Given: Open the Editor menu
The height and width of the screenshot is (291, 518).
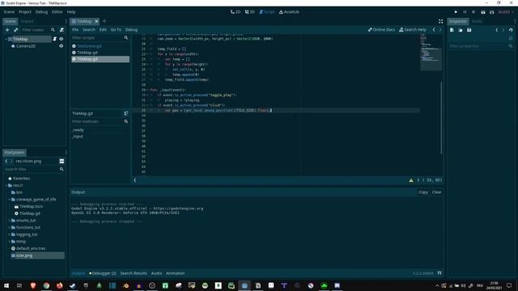Looking at the screenshot, I should tap(57, 12).
